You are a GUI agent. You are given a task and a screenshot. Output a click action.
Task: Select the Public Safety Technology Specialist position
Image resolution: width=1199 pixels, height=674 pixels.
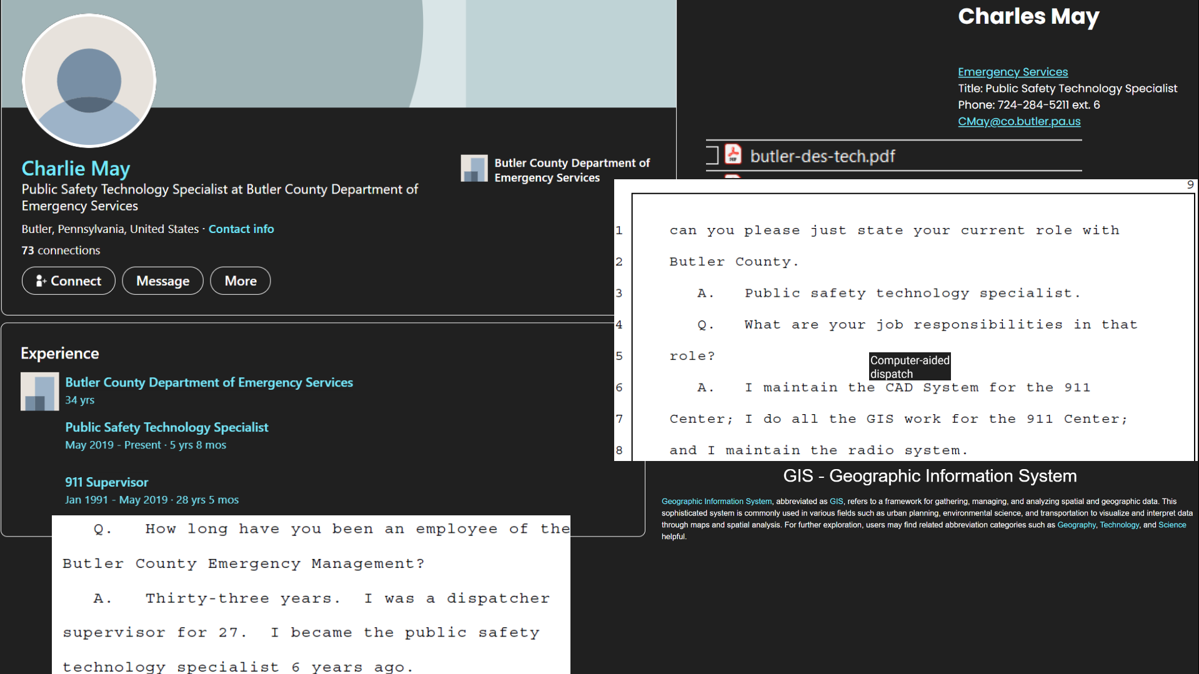click(167, 427)
